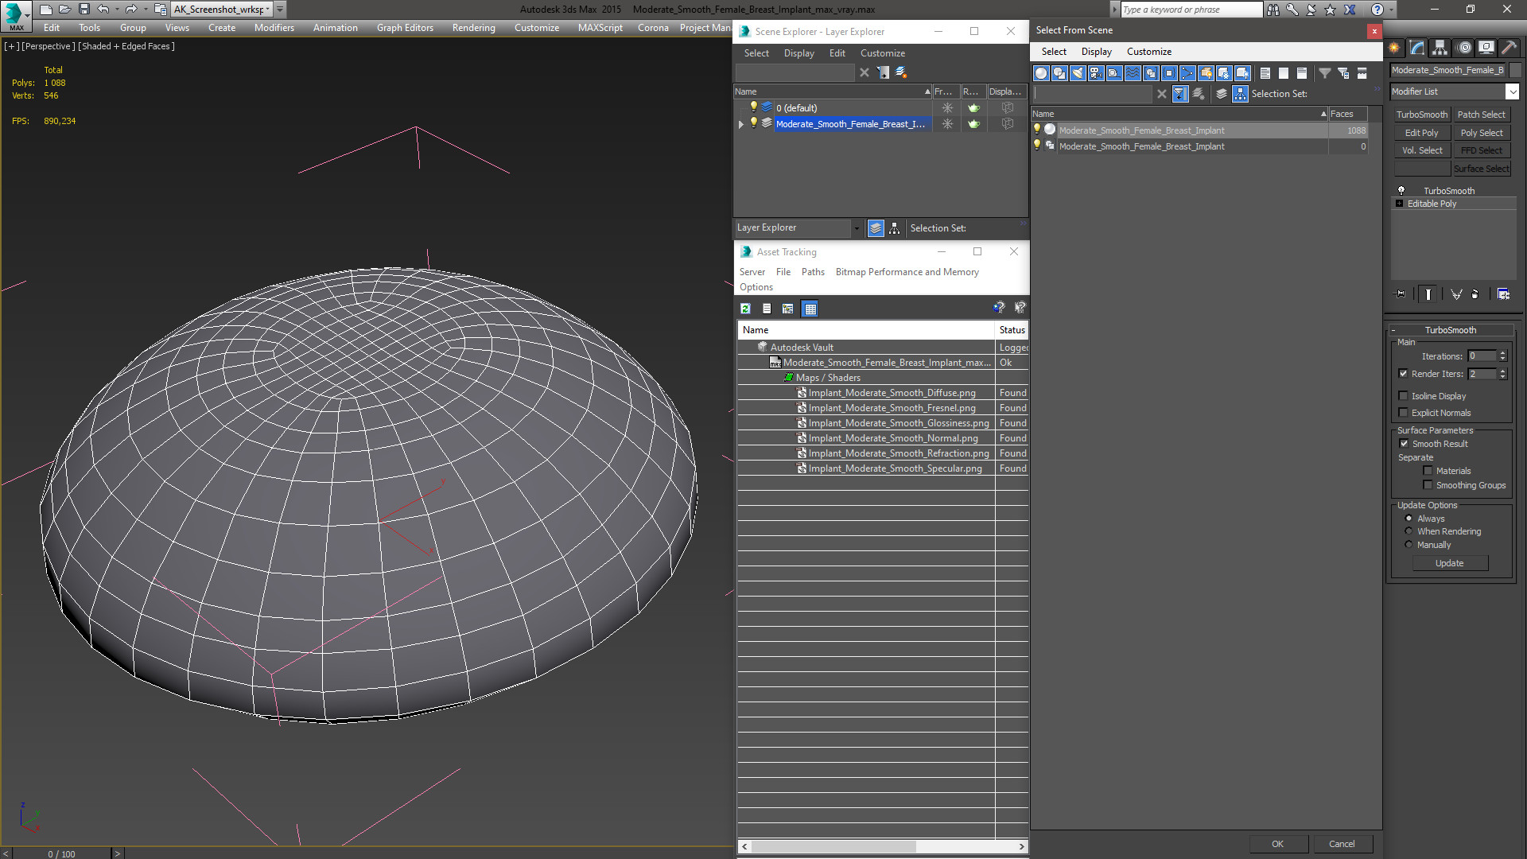Enable Separate by Smoothing Groups checkbox
The image size is (1527, 859).
[1428, 485]
